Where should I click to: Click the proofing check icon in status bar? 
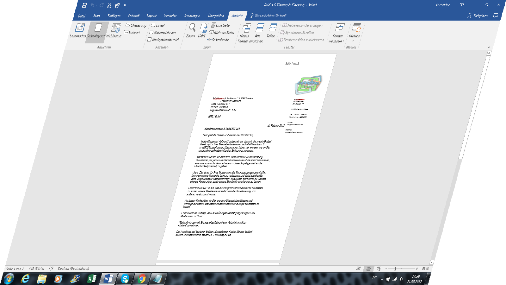51,269
